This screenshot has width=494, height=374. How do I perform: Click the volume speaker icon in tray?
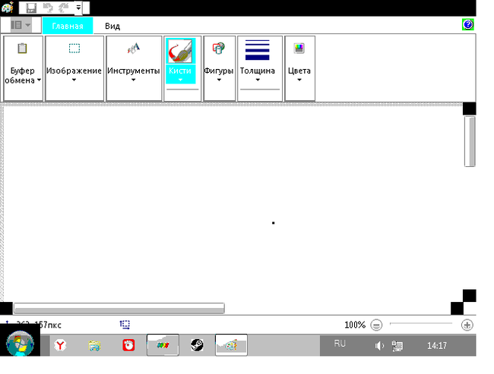[379, 346]
